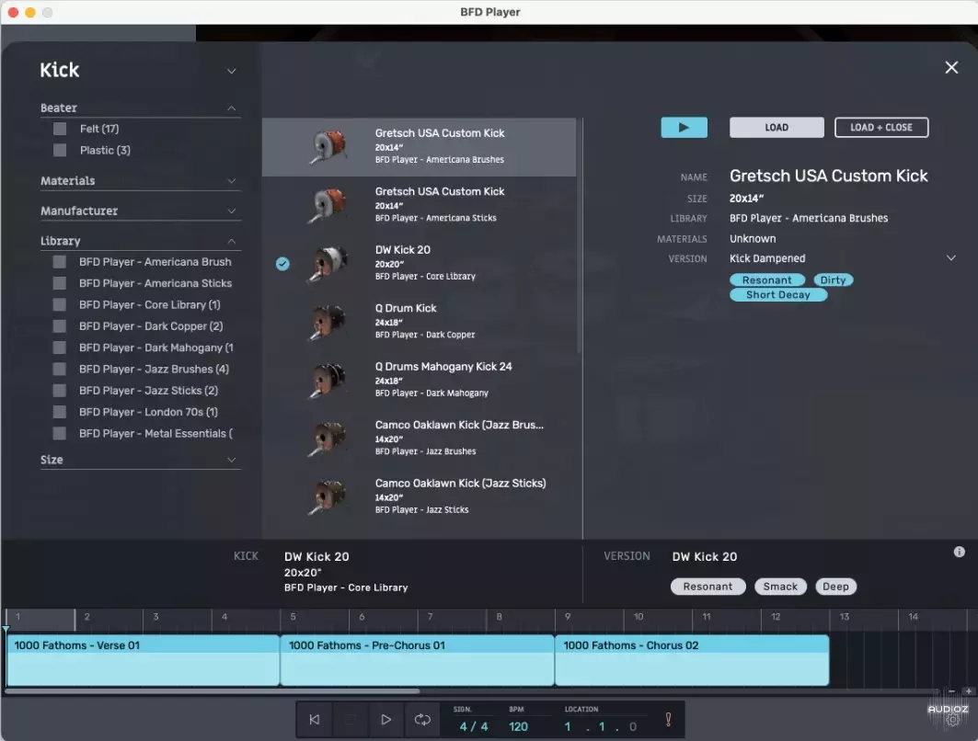Select the 1000 Fathoms - Chorus 02 clip

point(690,660)
